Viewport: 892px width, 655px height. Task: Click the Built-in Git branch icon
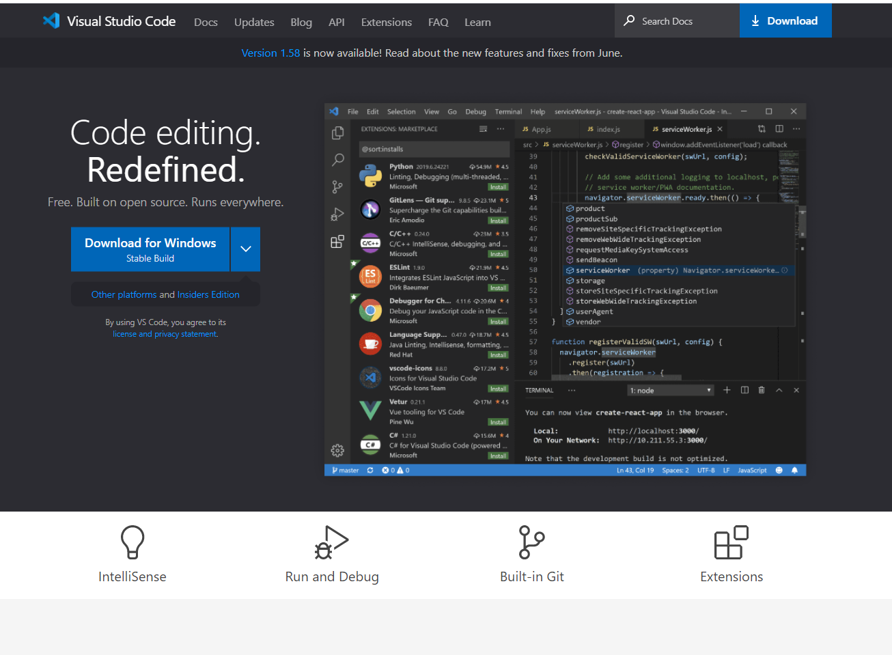pyautogui.click(x=531, y=542)
